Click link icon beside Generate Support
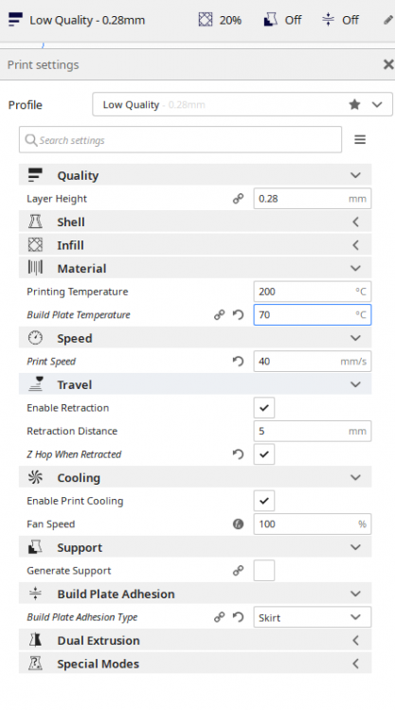The image size is (395, 710). pos(239,571)
